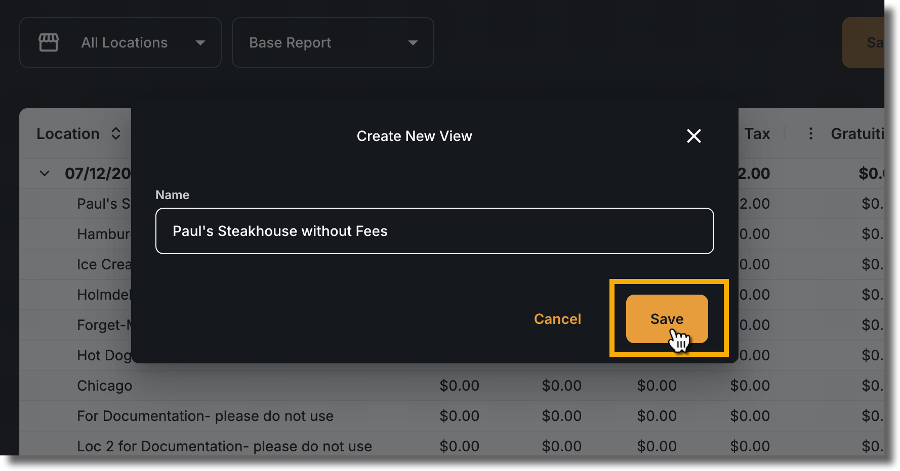Select Loc 2 for Documentation row
The image size is (900, 471).
pos(452,446)
